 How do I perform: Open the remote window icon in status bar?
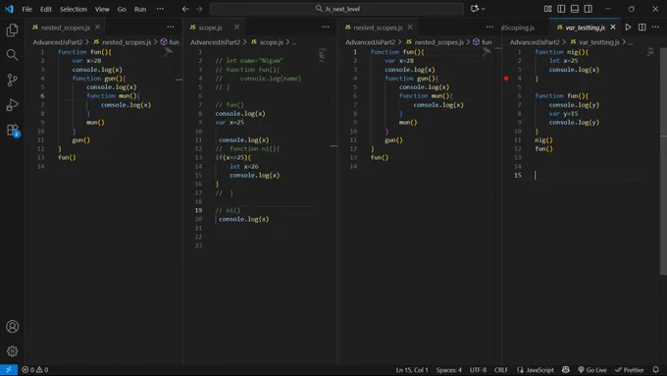pos(9,369)
